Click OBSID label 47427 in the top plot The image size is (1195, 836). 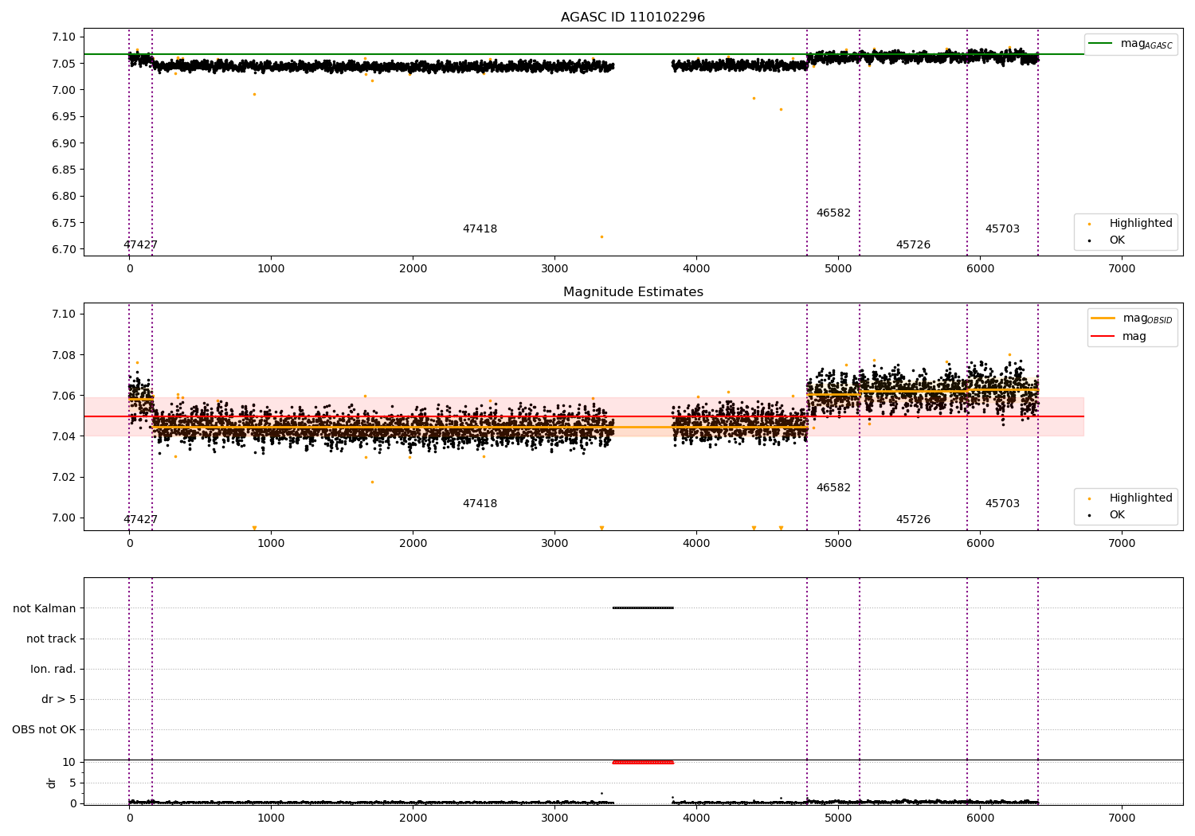pos(140,245)
